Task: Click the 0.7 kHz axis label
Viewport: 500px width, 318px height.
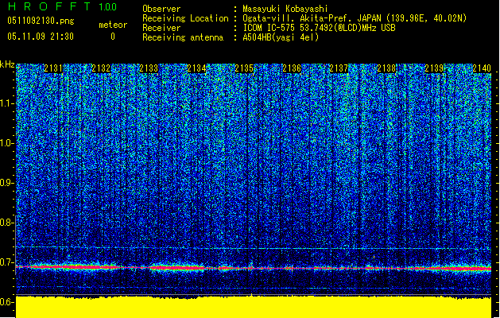Action: (x=7, y=262)
